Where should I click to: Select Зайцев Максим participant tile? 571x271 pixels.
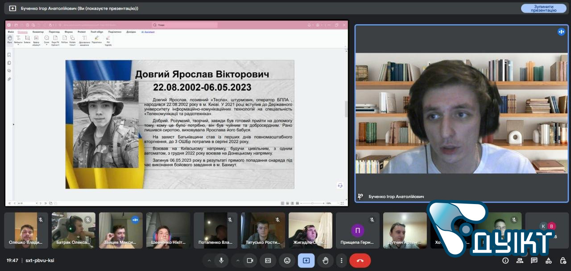click(120, 230)
